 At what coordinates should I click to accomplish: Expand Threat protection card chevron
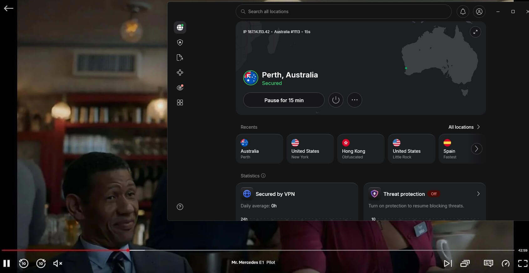[478, 194]
